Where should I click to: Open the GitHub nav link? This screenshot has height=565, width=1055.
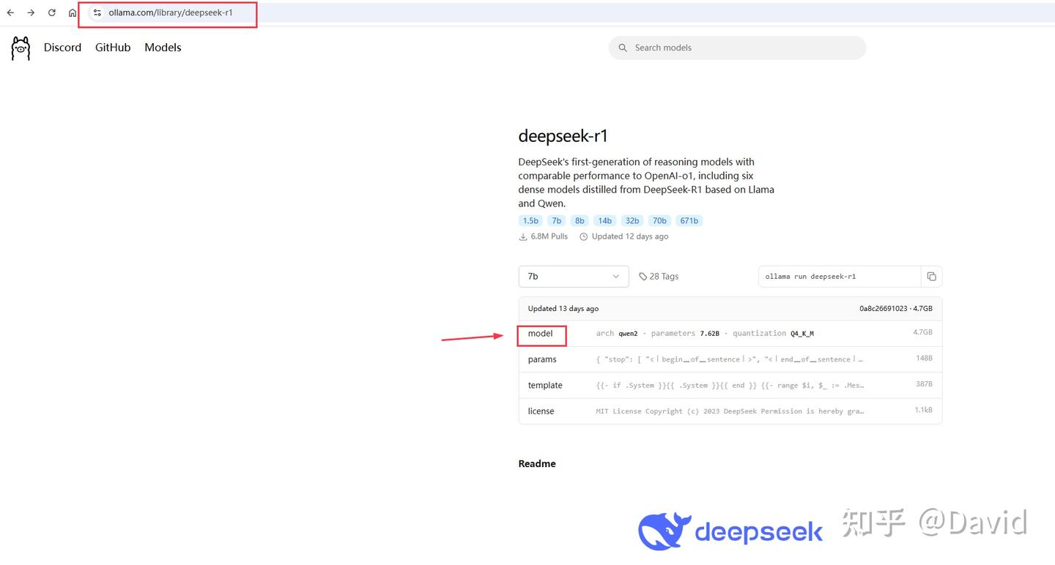pos(113,48)
